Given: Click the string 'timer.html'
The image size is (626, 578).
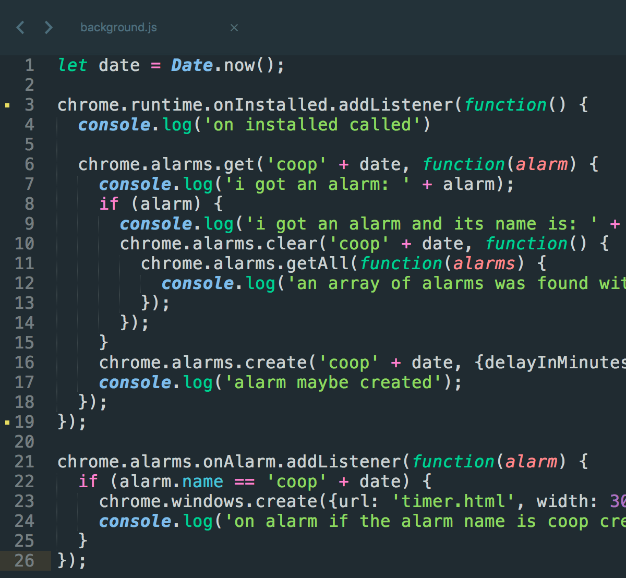Looking at the screenshot, I should point(453,501).
